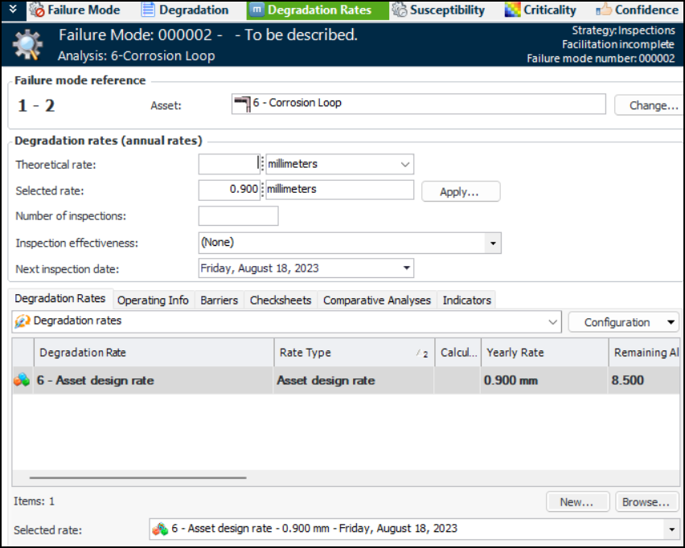Click the Degradation rates view icon in combo box
This screenshot has width=685, height=548.
tap(23, 321)
